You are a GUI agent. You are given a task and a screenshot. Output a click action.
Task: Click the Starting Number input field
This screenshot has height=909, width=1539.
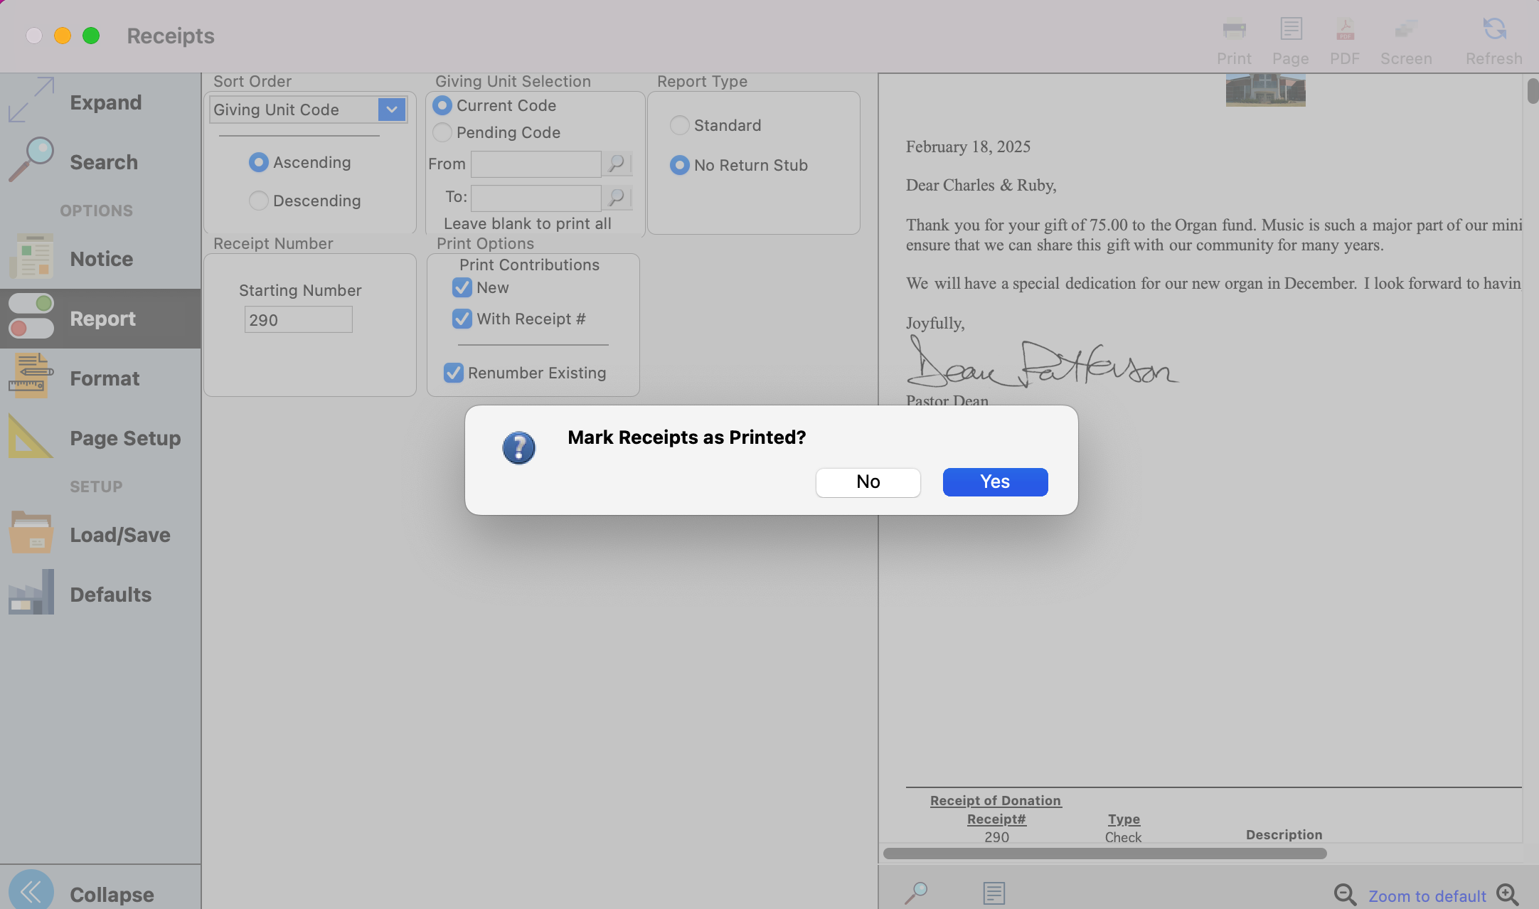click(x=299, y=320)
